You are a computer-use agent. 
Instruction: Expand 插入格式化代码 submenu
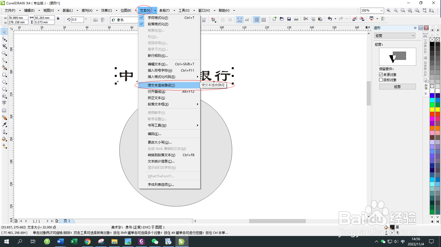pyautogui.click(x=169, y=77)
